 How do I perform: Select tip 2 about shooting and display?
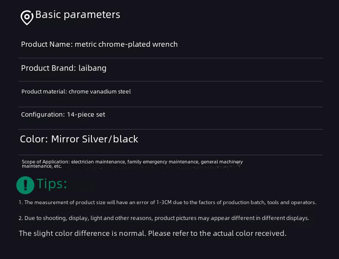(163, 218)
